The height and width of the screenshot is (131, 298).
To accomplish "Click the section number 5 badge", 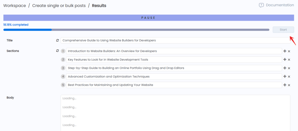I will (x=63, y=85).
